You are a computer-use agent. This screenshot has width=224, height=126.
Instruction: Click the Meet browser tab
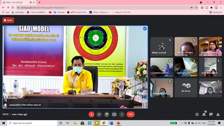(x=19, y=2)
